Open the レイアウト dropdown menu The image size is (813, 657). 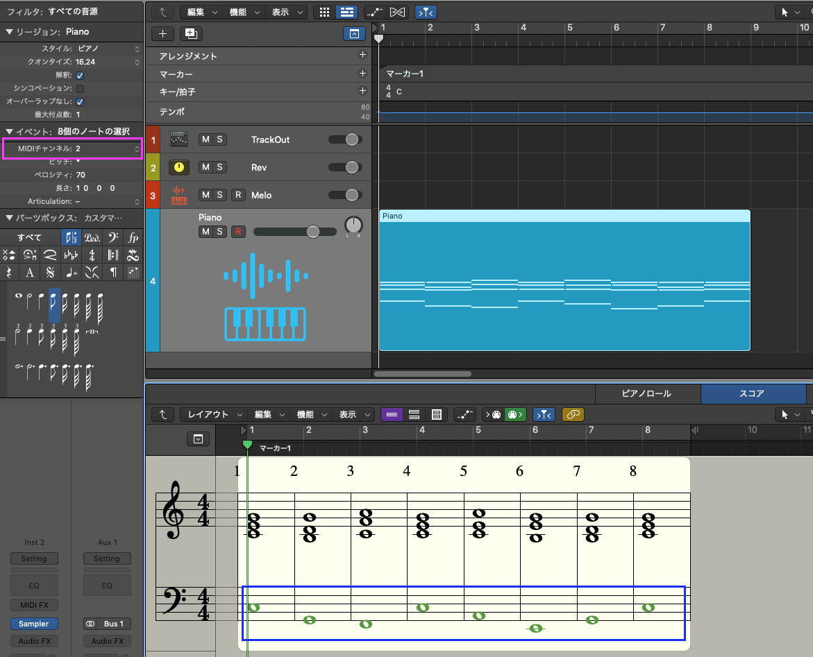pos(214,414)
